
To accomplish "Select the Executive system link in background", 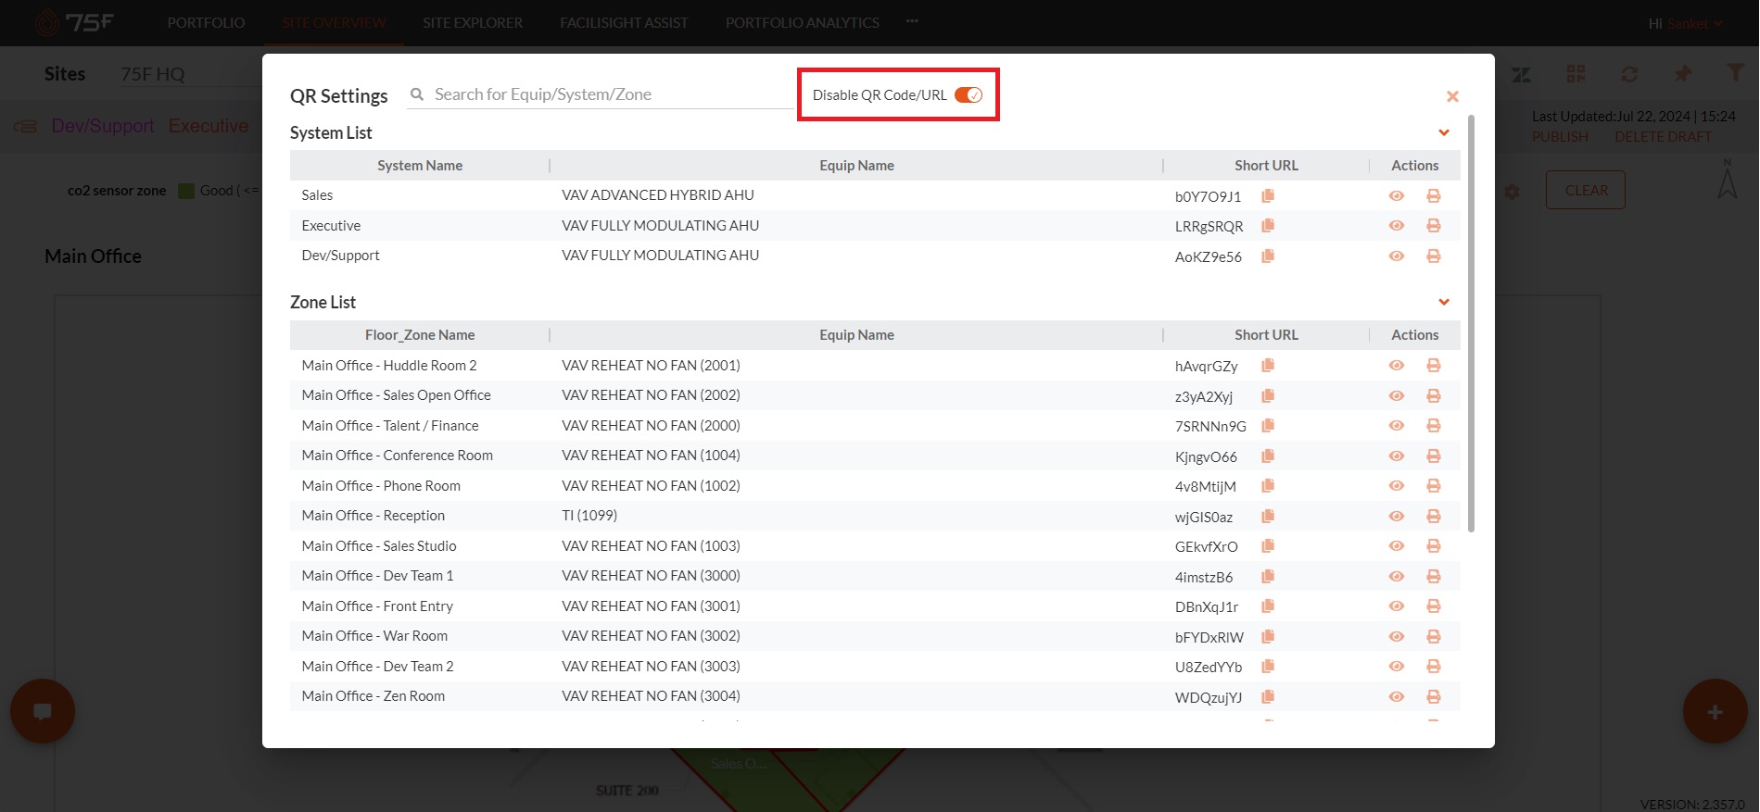I will [209, 126].
